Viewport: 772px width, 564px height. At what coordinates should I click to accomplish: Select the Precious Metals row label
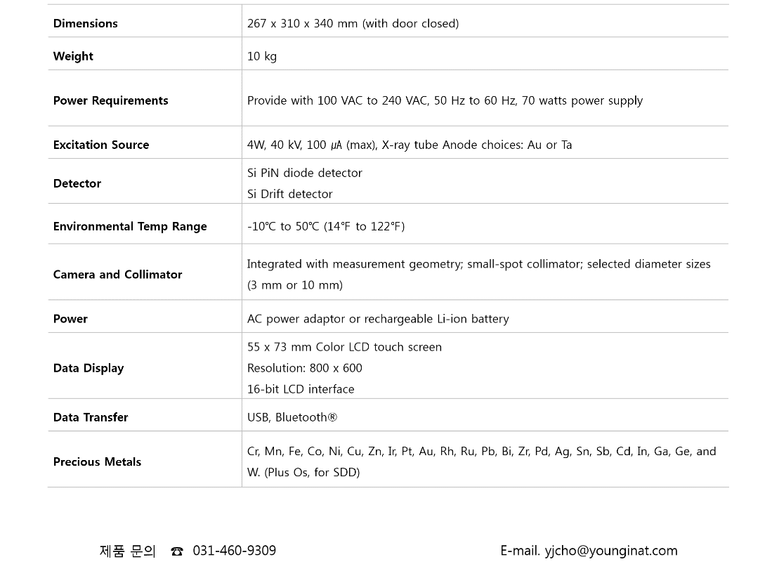pos(98,461)
